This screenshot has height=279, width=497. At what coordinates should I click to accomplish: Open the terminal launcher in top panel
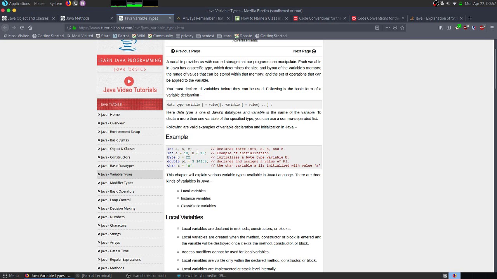pyautogui.click(x=75, y=3)
